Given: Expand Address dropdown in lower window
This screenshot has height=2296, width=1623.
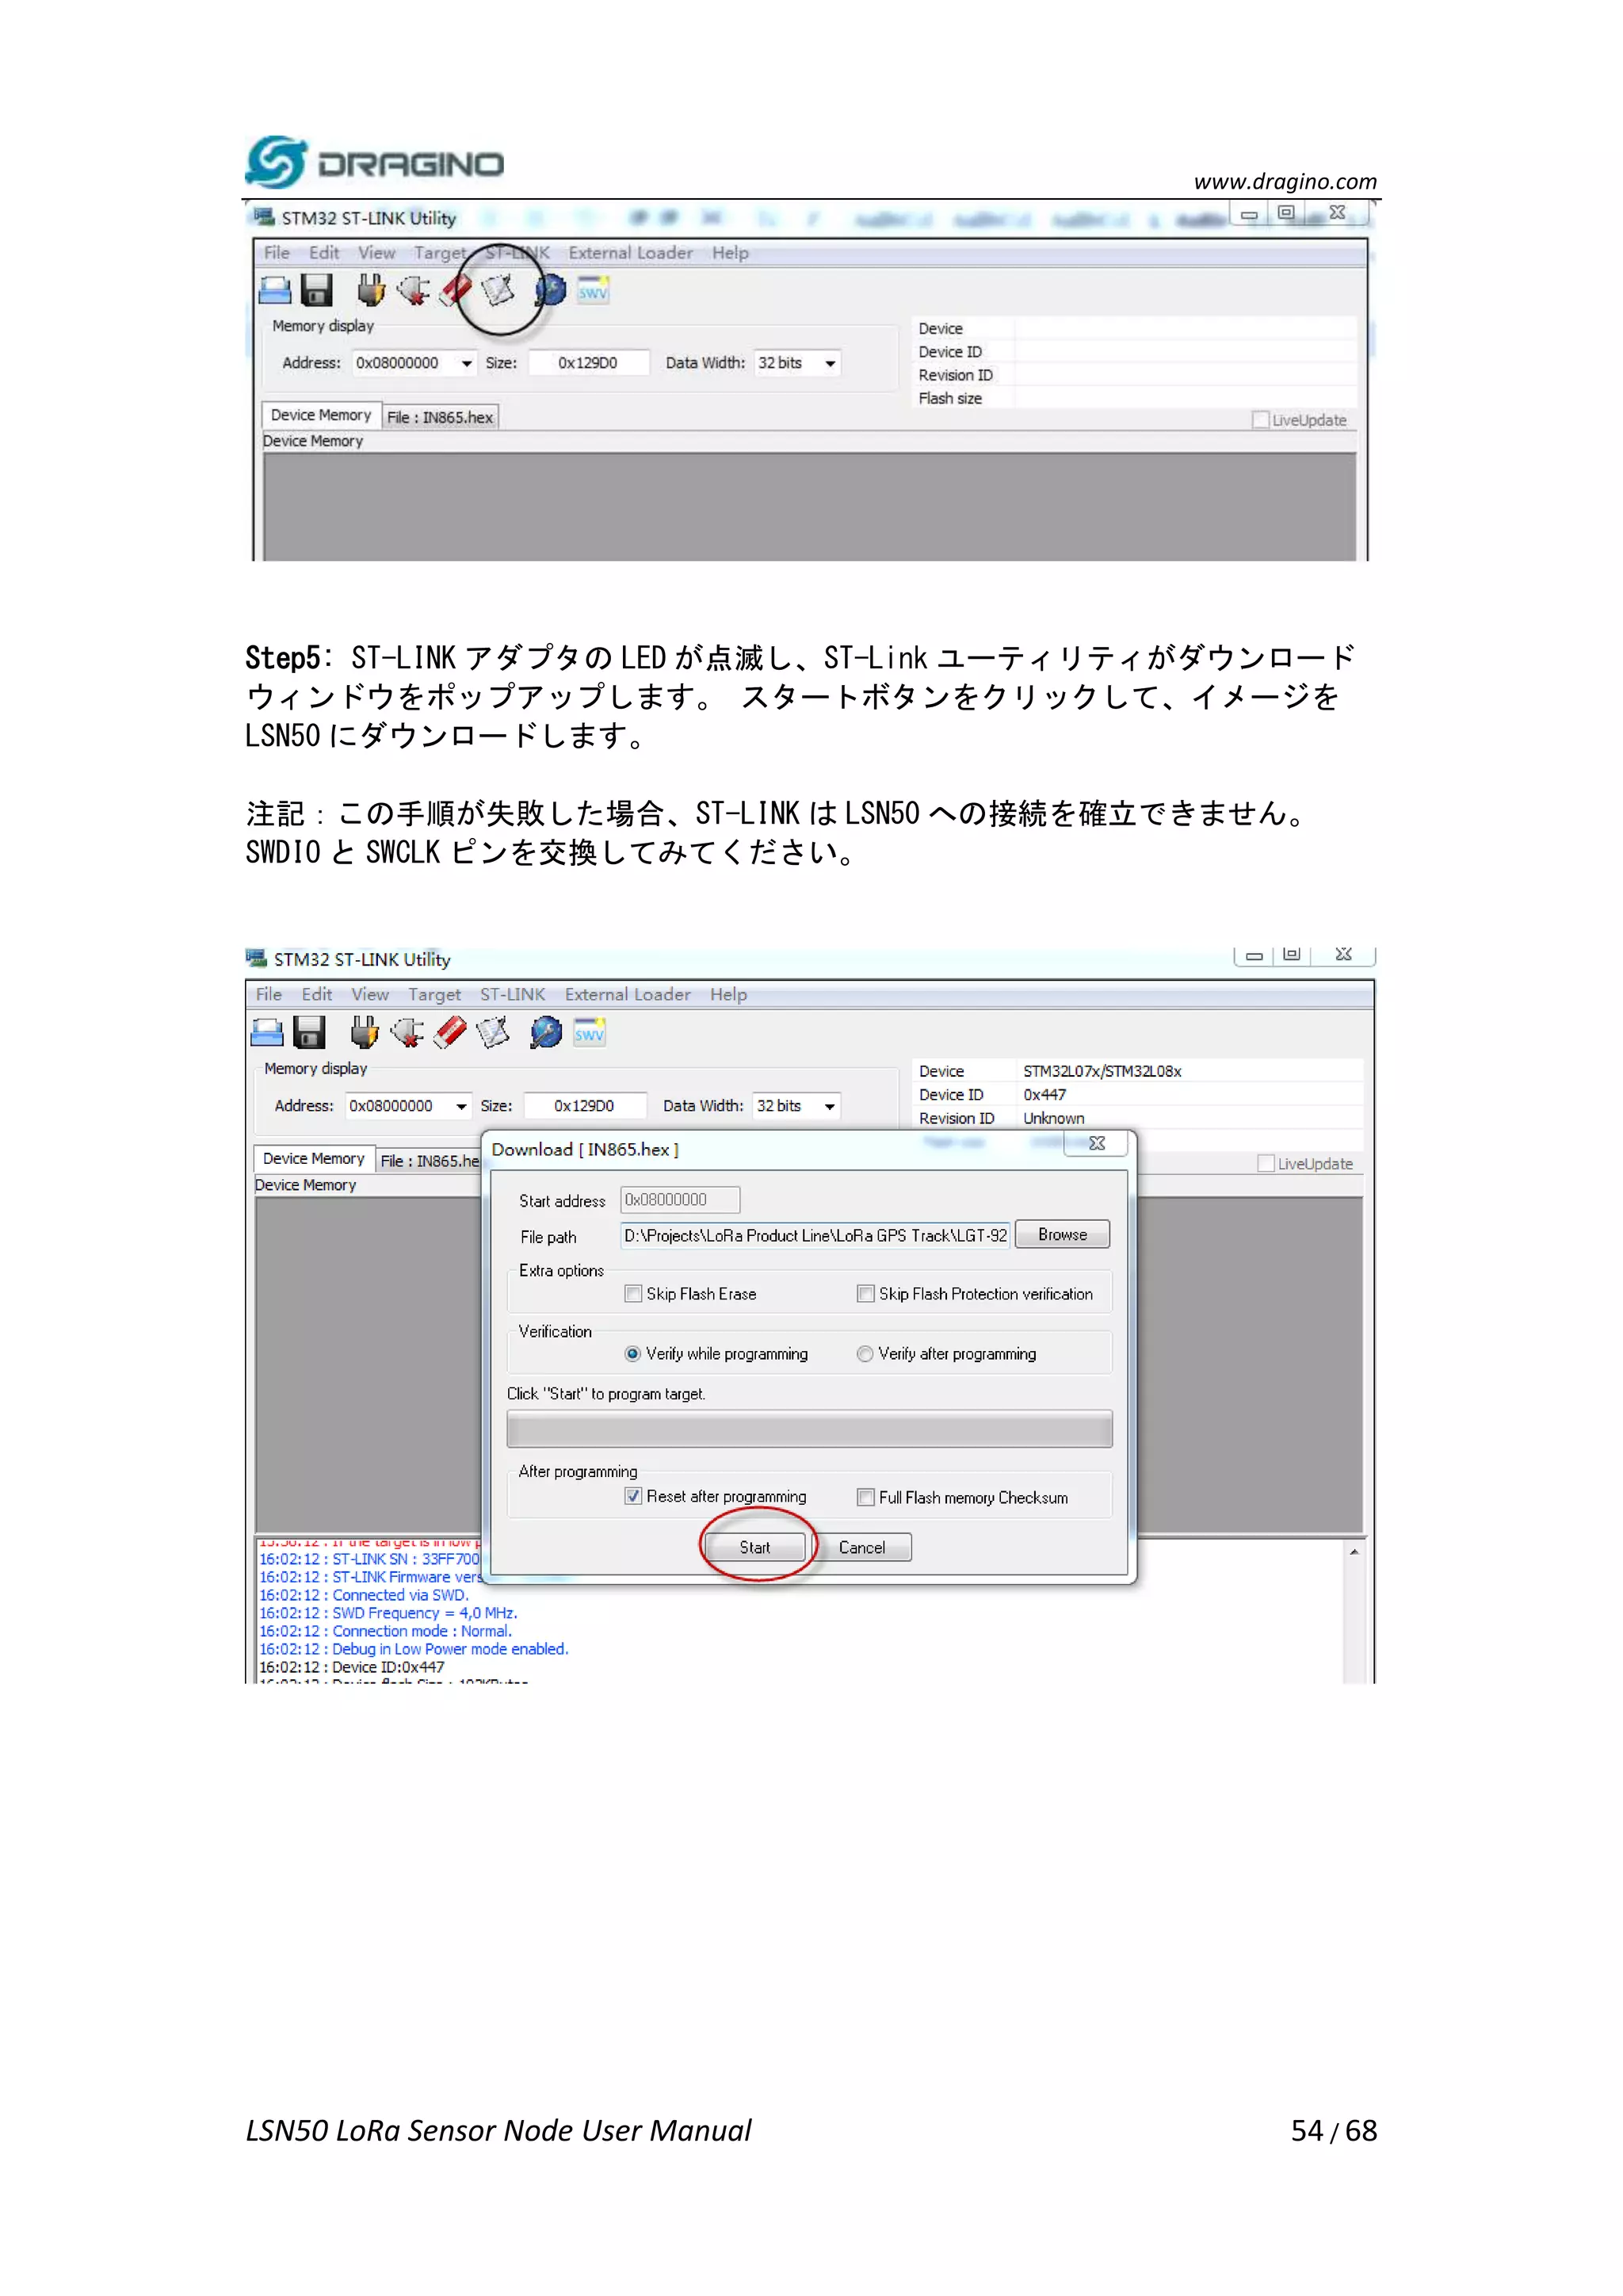Looking at the screenshot, I should [460, 1106].
